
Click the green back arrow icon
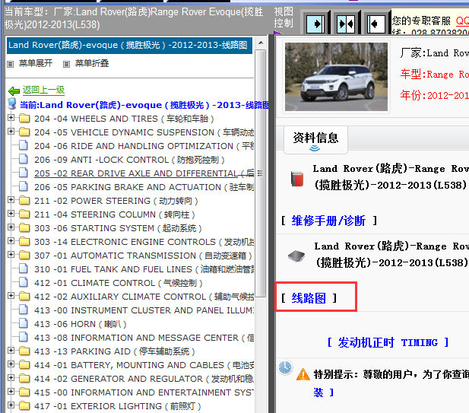point(14,91)
